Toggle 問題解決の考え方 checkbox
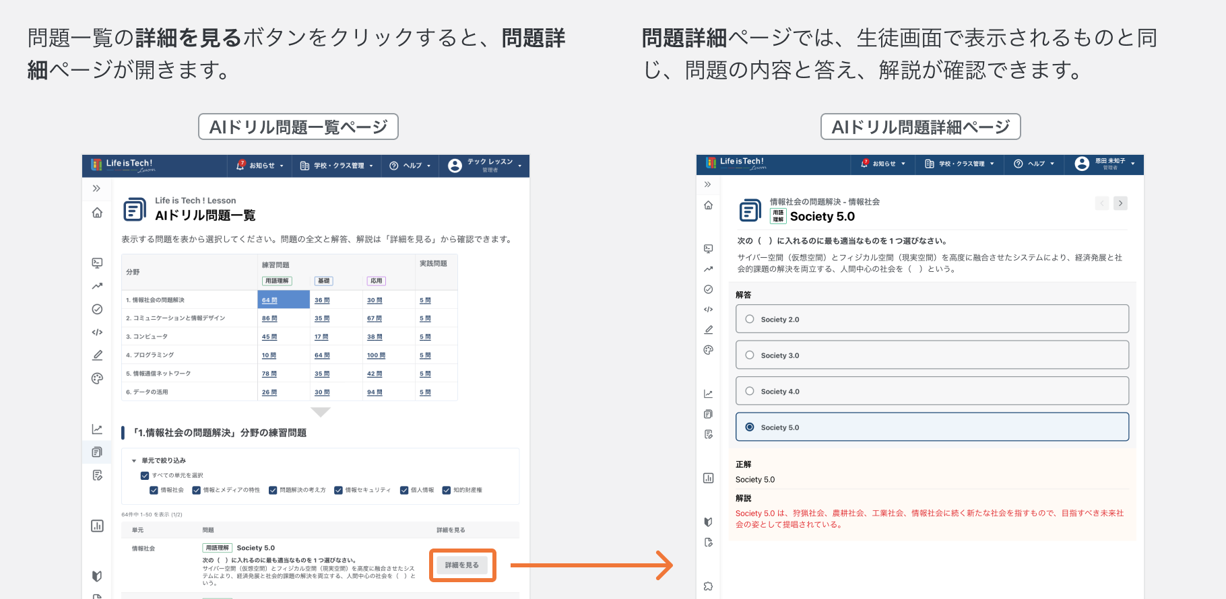Screen dimensions: 1226x599 point(273,490)
